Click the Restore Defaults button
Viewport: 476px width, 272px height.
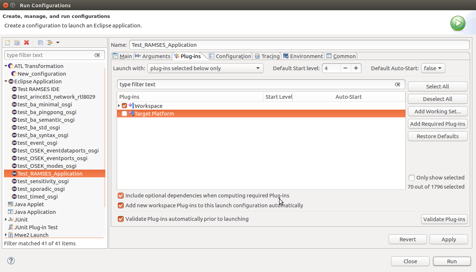438,136
